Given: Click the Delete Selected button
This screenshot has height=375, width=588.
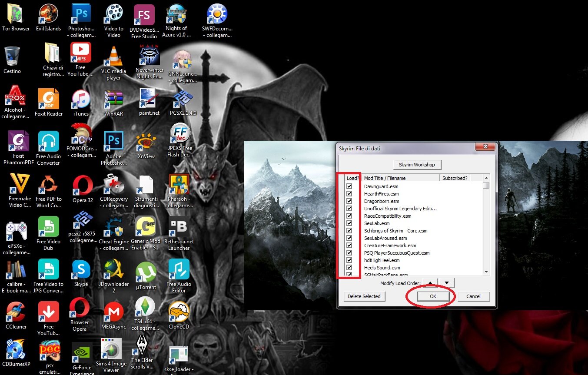Looking at the screenshot, I should (365, 296).
